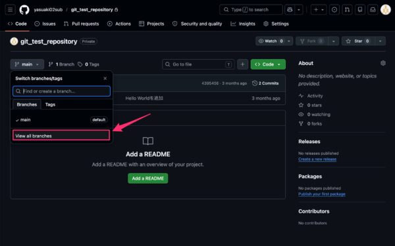Viewport: 395px width, 246px height.
Task: Focus the Find or create a branch field
Action: [x=61, y=91]
